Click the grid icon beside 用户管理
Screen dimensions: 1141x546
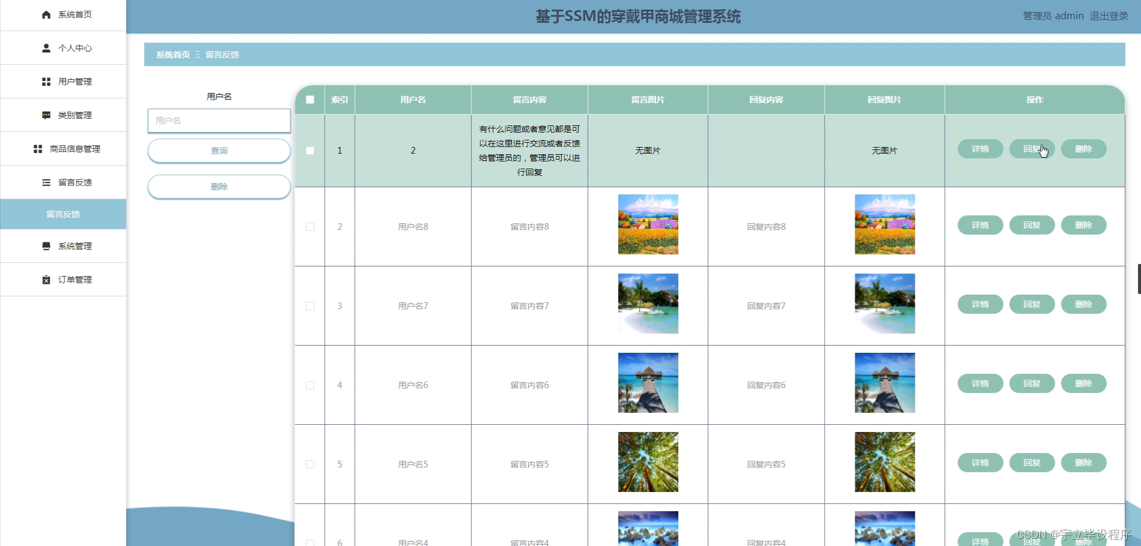46,82
